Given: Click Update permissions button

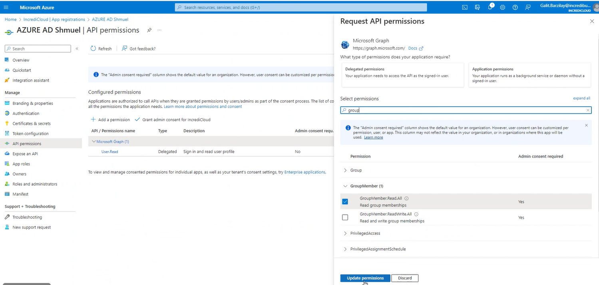Looking at the screenshot, I should pyautogui.click(x=365, y=278).
